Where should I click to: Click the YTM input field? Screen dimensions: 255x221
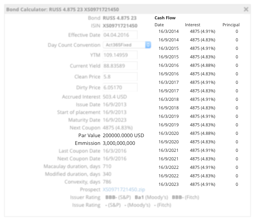coord(120,55)
